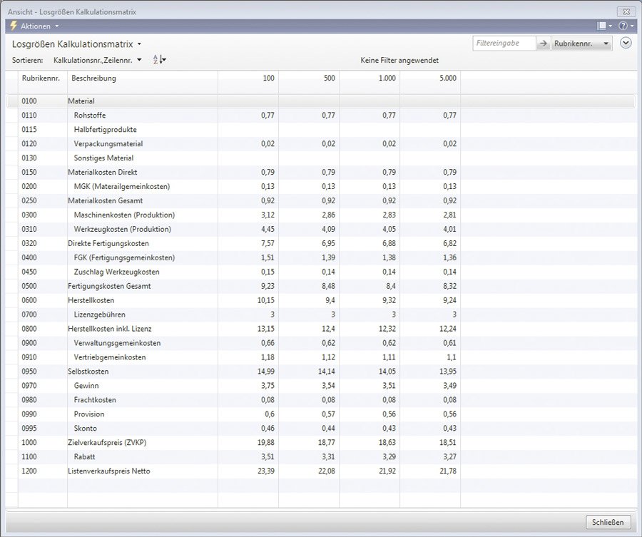Screen dimensions: 642x537
Task: Select the 0100 Material row
Action: coord(321,101)
